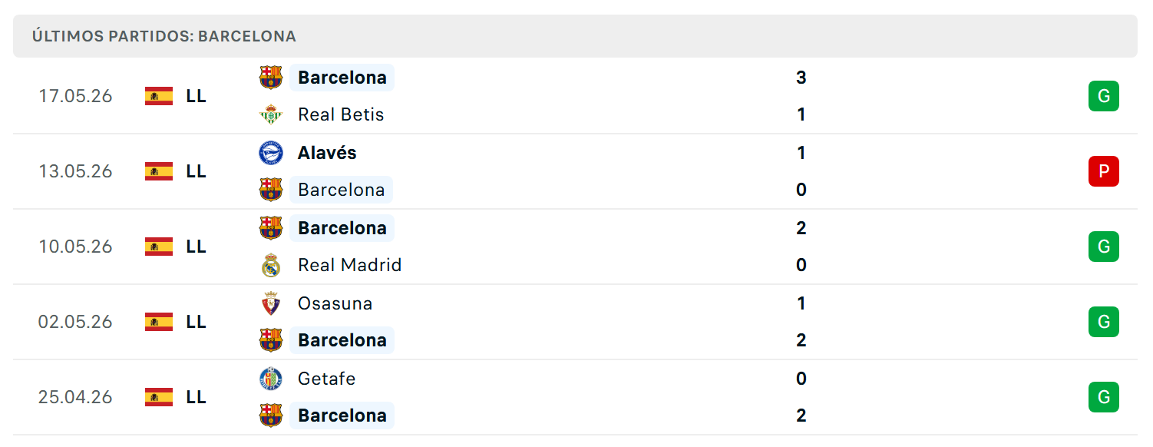Click the Real Madrid crest icon
This screenshot has height=447, width=1153.
[271, 265]
